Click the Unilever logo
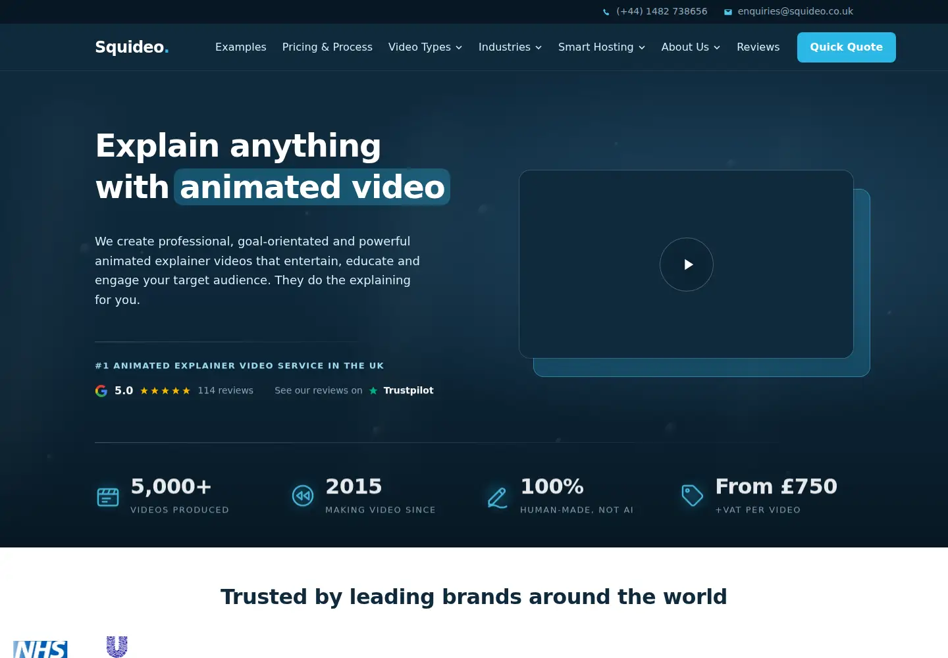 pos(117,647)
